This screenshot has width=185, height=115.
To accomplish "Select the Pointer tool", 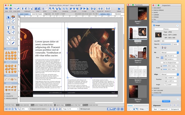I will pyautogui.click(x=8, y=17).
